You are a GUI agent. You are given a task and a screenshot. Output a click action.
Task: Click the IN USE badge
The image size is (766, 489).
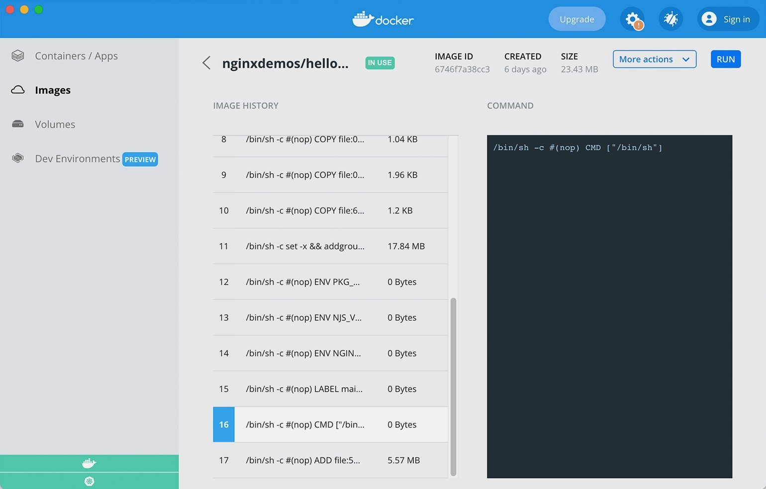[380, 63]
